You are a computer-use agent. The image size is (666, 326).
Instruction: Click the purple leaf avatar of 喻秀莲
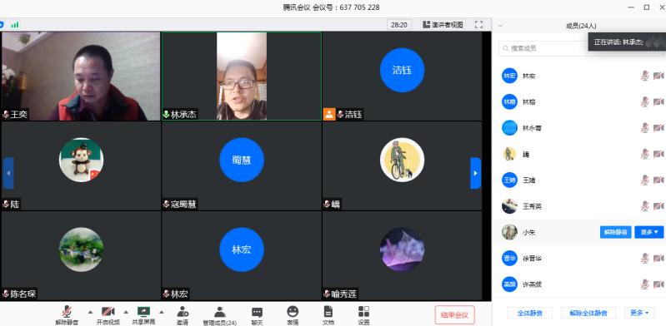tap(403, 249)
